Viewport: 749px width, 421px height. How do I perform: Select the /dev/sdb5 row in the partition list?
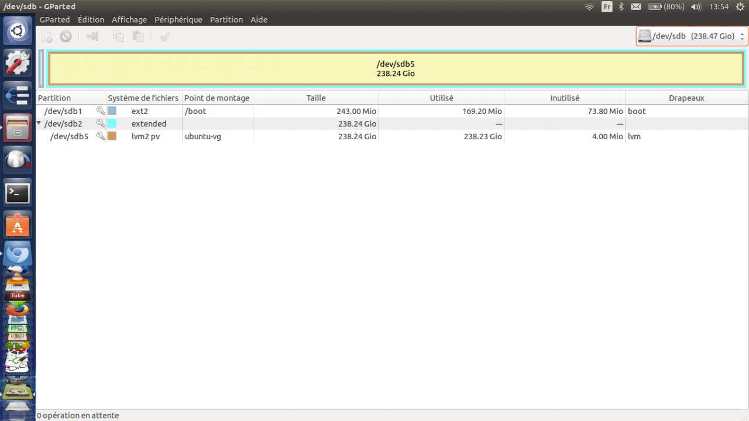tap(392, 136)
